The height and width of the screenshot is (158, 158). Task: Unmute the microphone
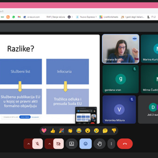pyautogui.click(x=38, y=144)
